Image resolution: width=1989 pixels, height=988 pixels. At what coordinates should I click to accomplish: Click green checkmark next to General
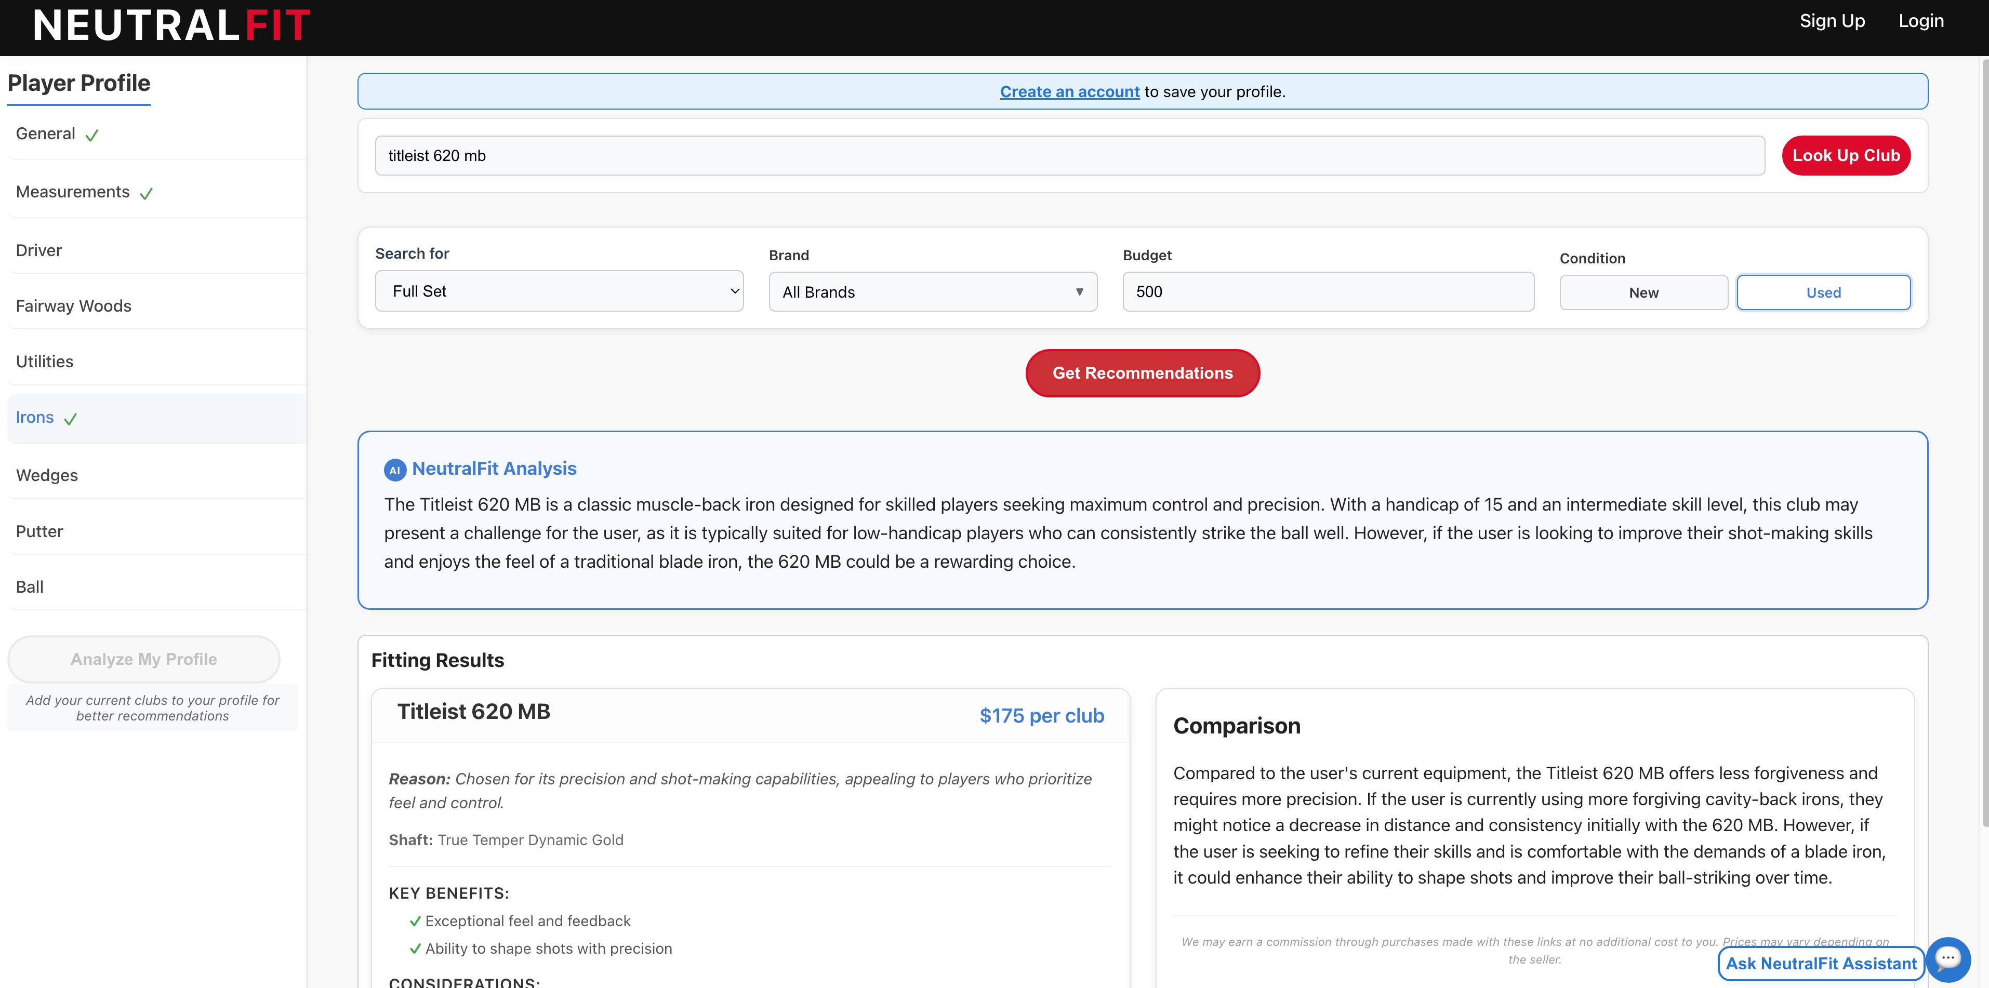tap(92, 136)
